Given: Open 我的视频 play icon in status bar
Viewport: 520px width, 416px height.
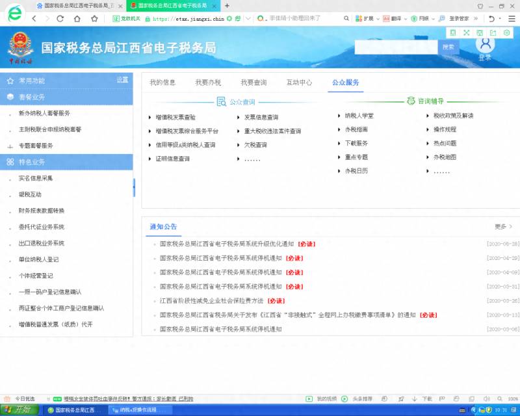Looking at the screenshot, I should [309, 398].
